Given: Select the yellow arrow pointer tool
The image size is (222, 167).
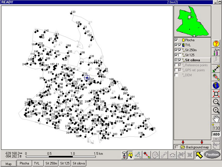Looking at the screenshot, I should pos(197,155).
